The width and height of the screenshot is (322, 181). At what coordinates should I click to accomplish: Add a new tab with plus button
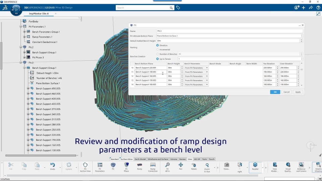(x=56, y=13)
